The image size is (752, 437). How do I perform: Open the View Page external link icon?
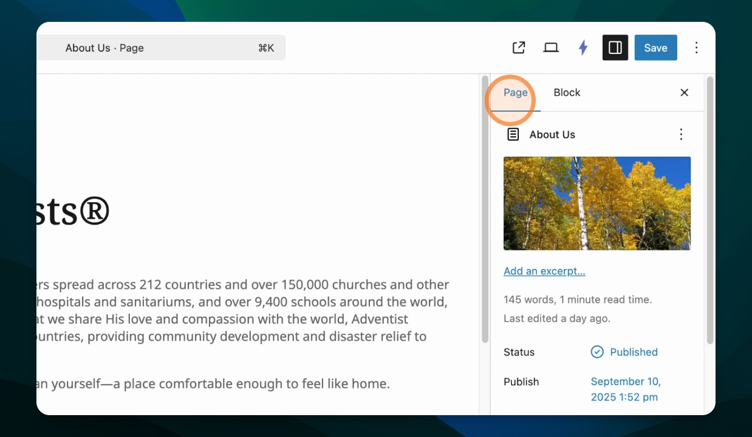519,48
